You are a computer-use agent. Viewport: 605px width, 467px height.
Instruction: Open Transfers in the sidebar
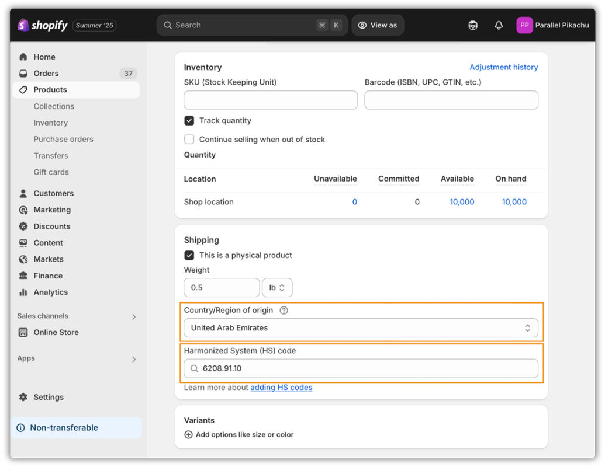click(x=50, y=156)
